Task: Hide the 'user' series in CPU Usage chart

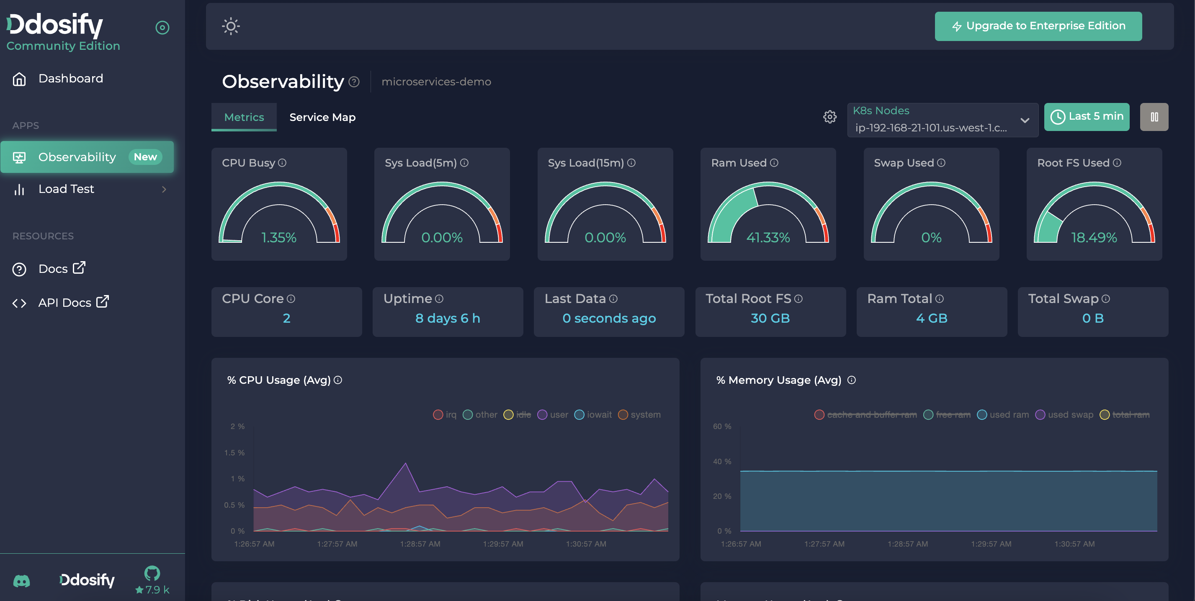Action: 554,414
